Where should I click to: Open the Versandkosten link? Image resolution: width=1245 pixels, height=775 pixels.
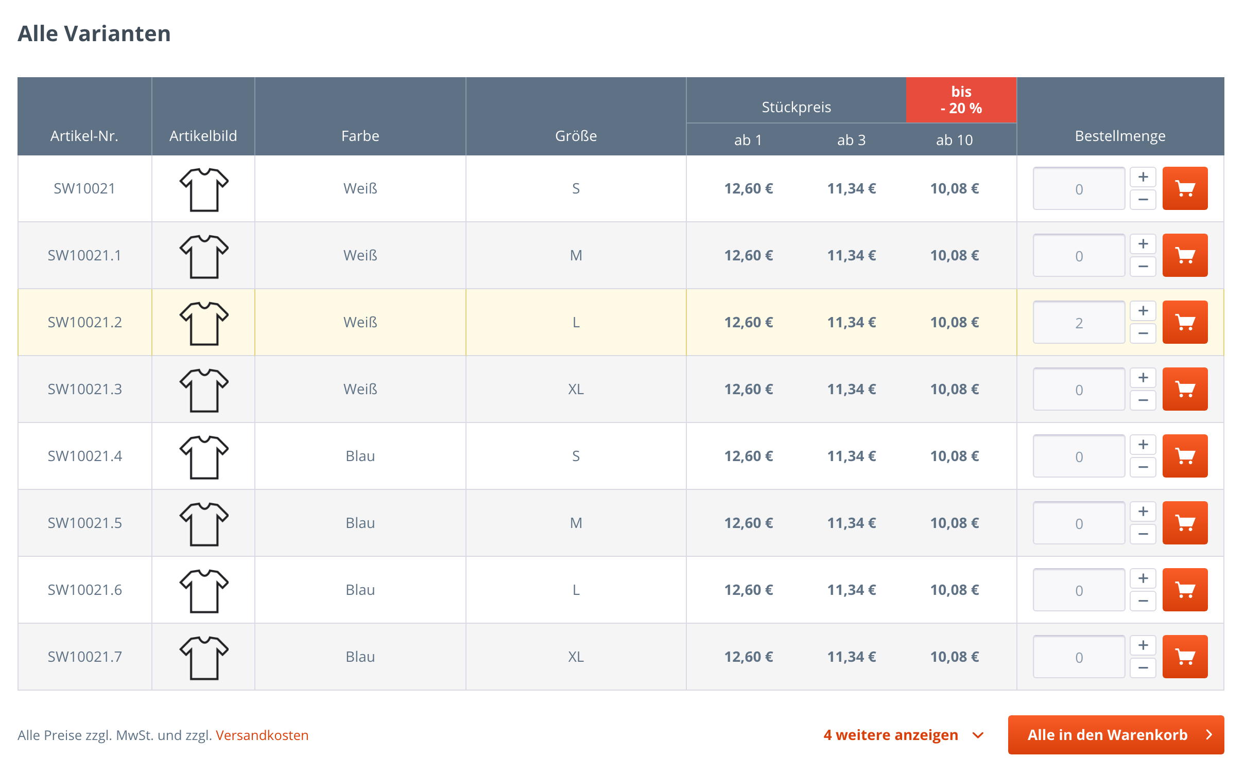pos(262,735)
